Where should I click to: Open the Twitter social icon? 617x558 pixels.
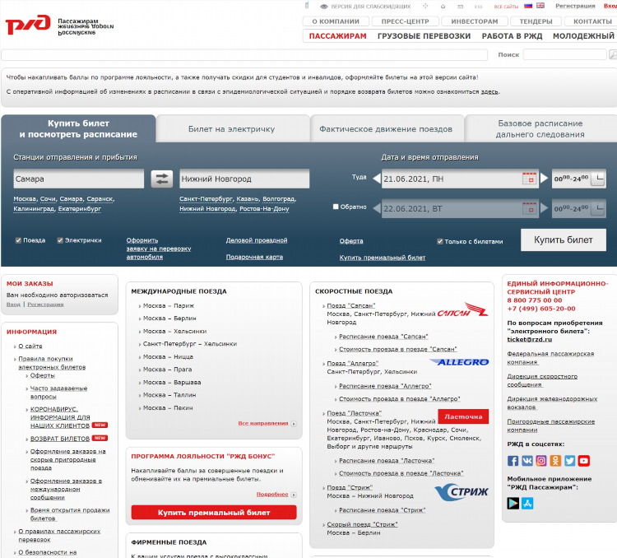click(570, 461)
